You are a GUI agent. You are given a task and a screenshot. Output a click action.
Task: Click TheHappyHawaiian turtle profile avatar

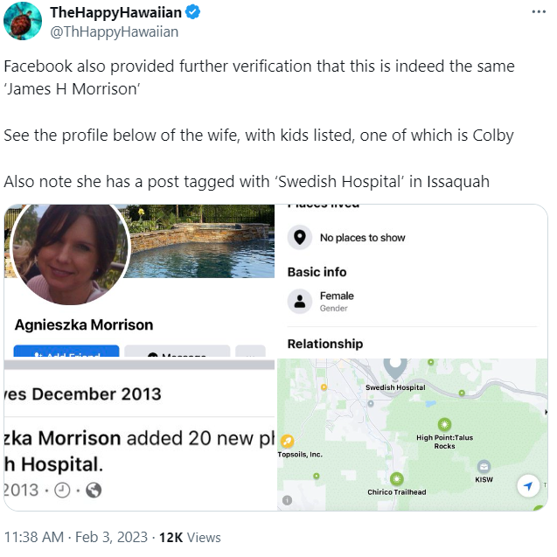point(23,21)
